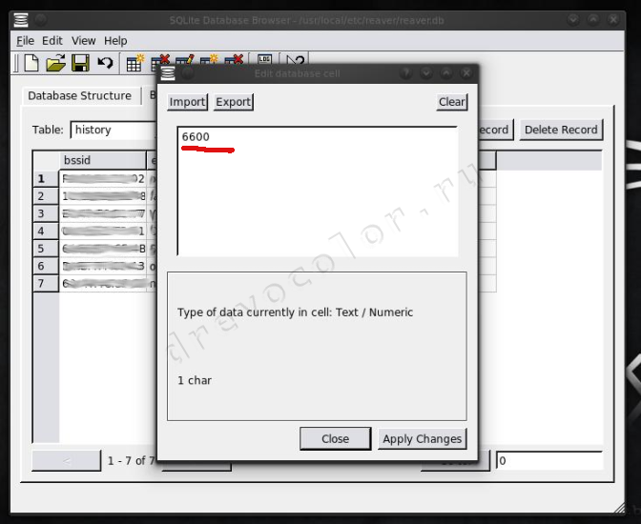Click the Export button
This screenshot has height=524, width=641.
tap(233, 102)
